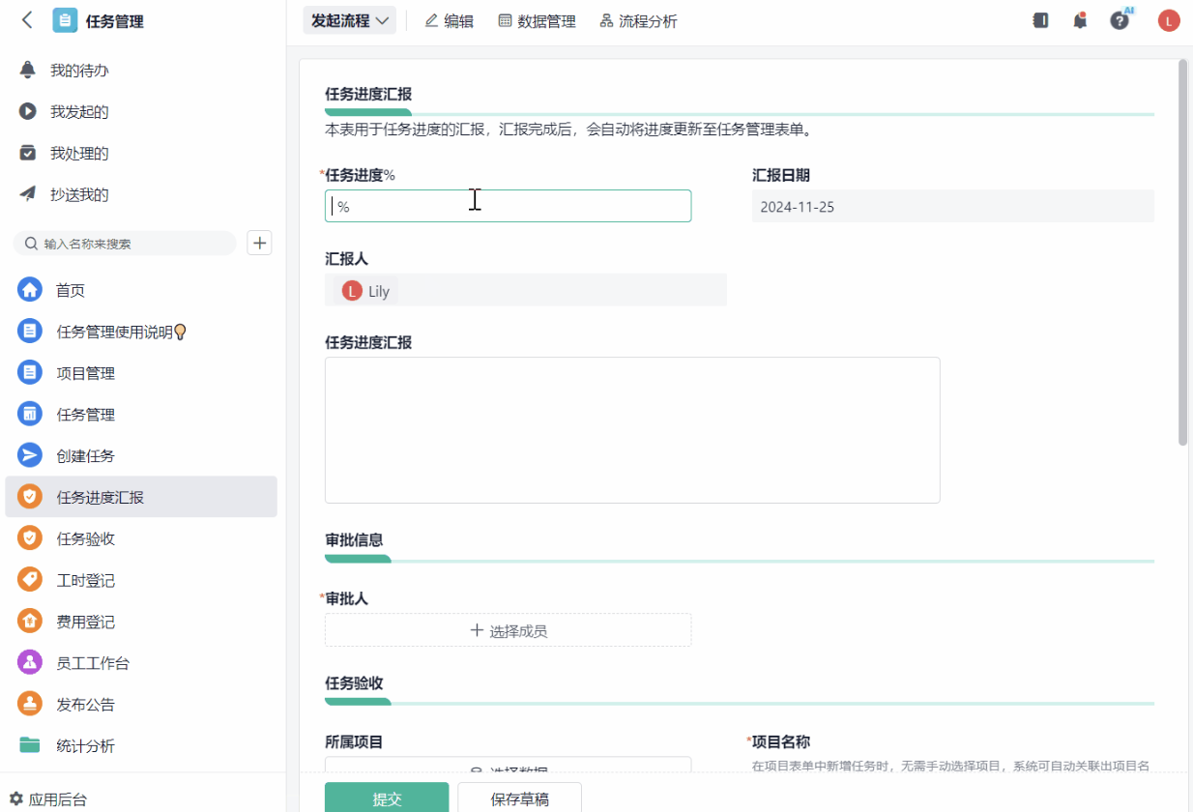1193x812 pixels.
Task: Open the notebook icon in top bar
Action: [x=1040, y=20]
